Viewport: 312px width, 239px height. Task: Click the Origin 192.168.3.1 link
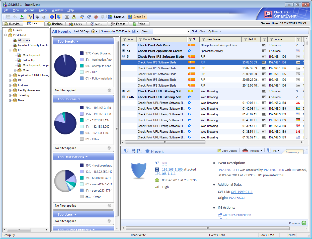(237, 198)
